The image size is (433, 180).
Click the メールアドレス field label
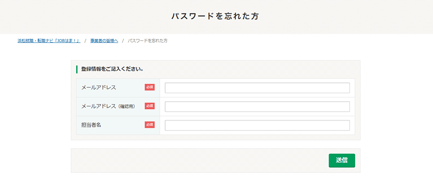pos(98,87)
